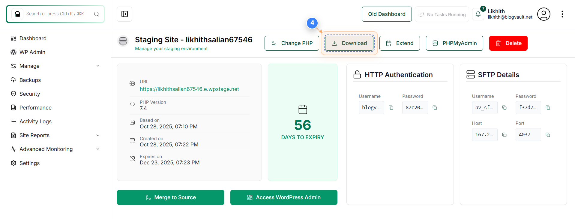Click the Expires on date Dec 23, 2025
This screenshot has height=219, width=575.
(169, 163)
